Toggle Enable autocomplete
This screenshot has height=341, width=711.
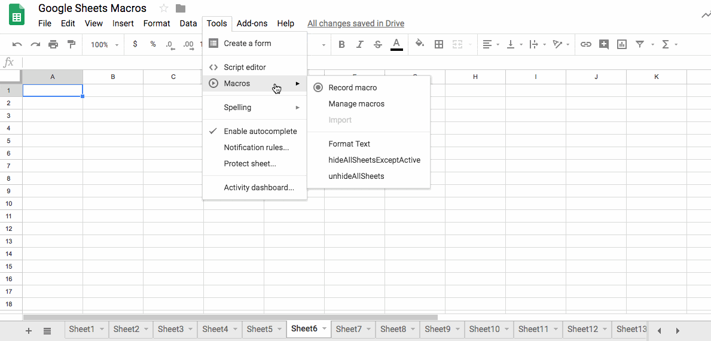(x=254, y=132)
